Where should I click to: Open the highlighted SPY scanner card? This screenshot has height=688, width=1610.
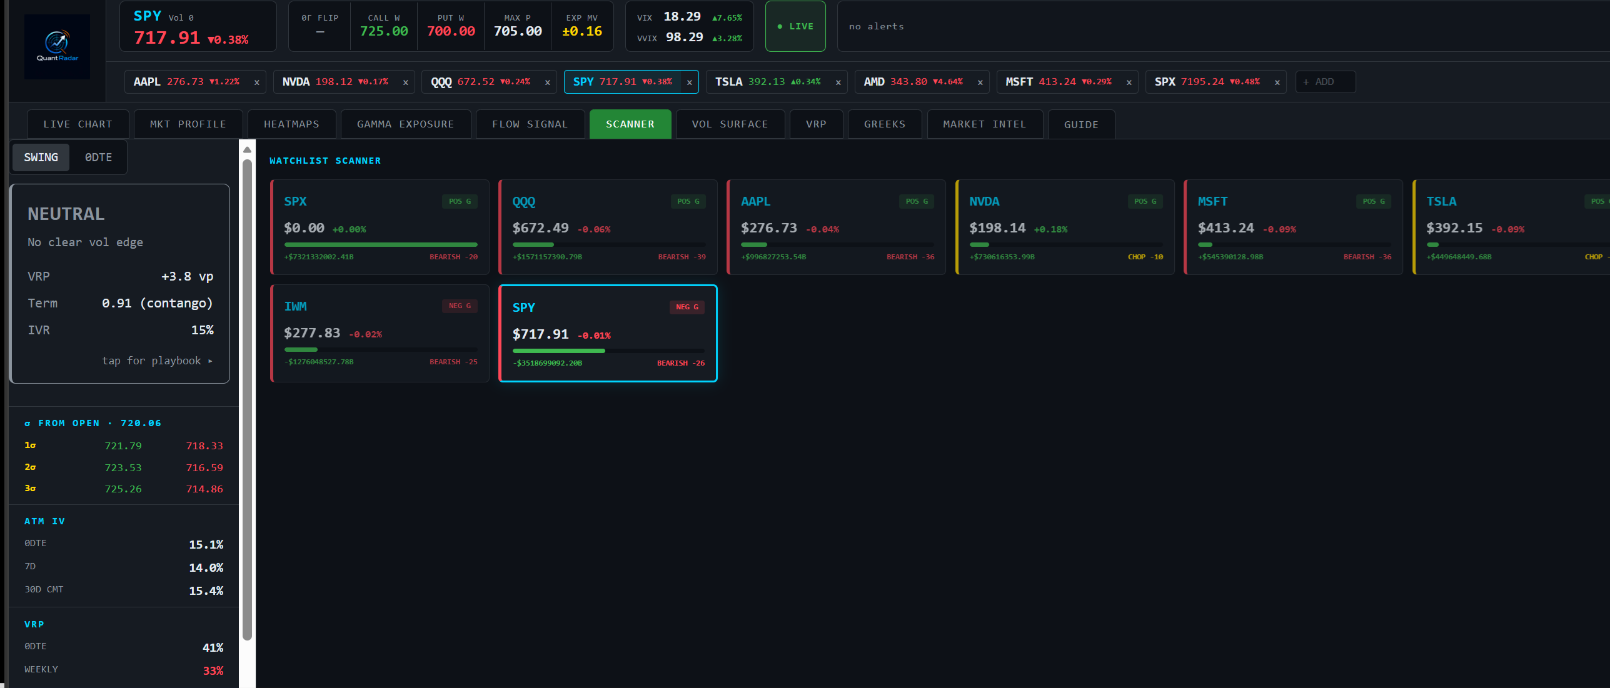(x=608, y=333)
